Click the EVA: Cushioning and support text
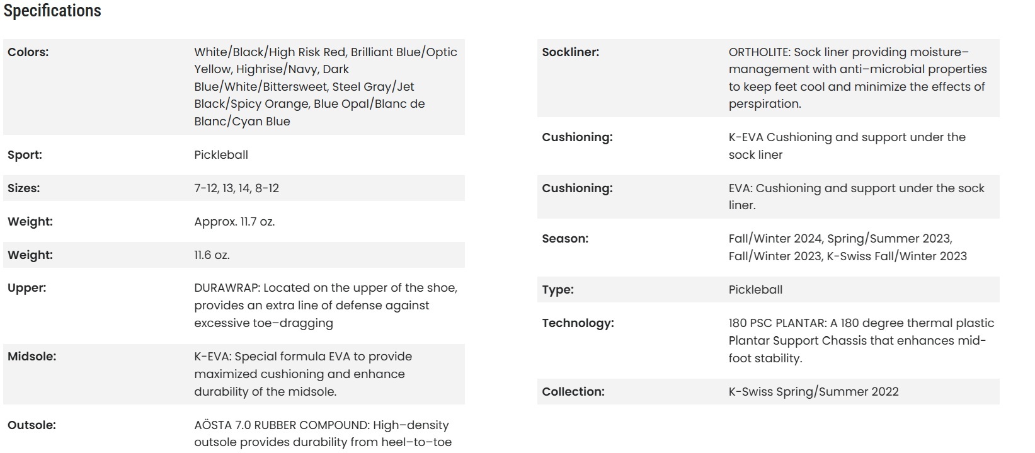This screenshot has width=1035, height=453. point(856,197)
